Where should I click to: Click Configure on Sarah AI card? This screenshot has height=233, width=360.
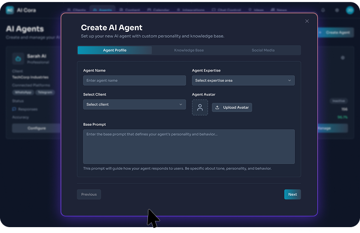point(36,128)
